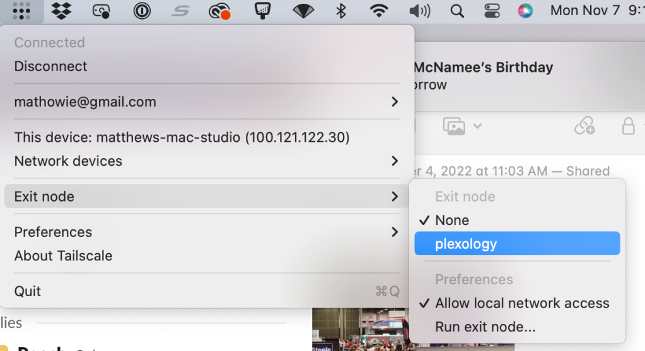Click the shower-head menu bar icon
The width and height of the screenshot is (645, 351).
pyautogui.click(x=262, y=11)
